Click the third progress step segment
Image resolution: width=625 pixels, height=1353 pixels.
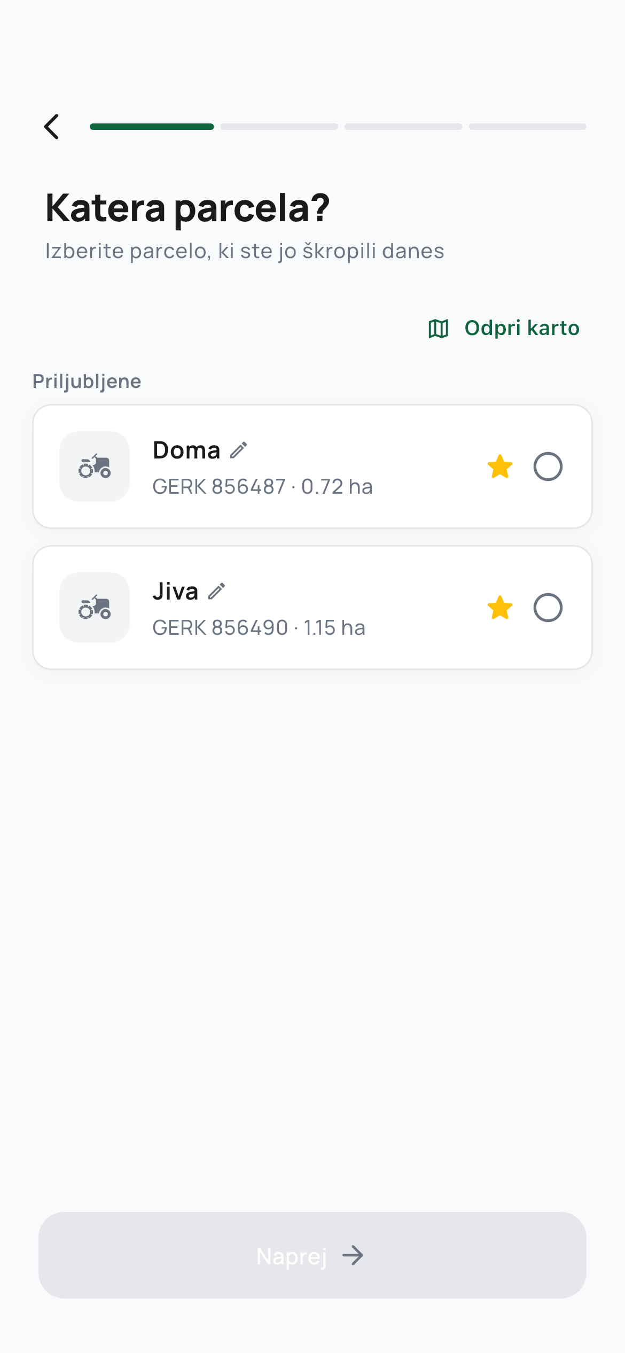coord(403,127)
